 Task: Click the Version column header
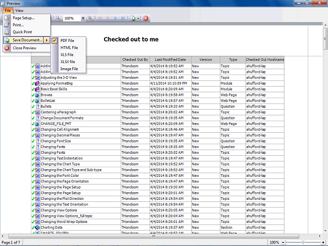pos(206,59)
